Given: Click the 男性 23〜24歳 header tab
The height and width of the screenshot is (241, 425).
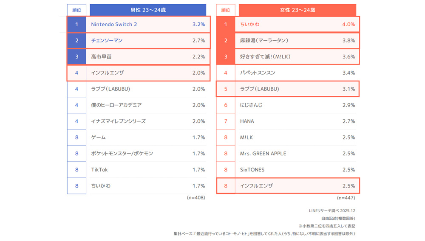Looking at the screenshot, I should click(x=148, y=10).
